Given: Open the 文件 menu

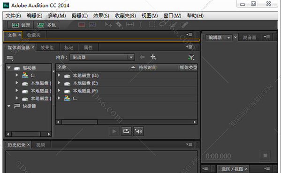Looking at the screenshot, I should pos(13,16).
